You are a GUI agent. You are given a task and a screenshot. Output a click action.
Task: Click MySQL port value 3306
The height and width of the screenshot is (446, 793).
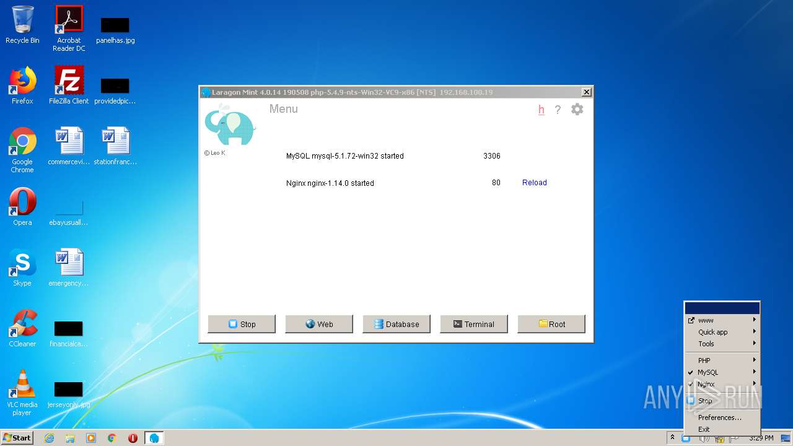[x=492, y=156]
